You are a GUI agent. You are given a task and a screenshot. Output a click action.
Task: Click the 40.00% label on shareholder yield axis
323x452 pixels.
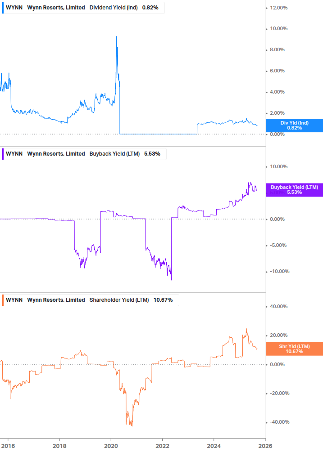tap(278, 306)
